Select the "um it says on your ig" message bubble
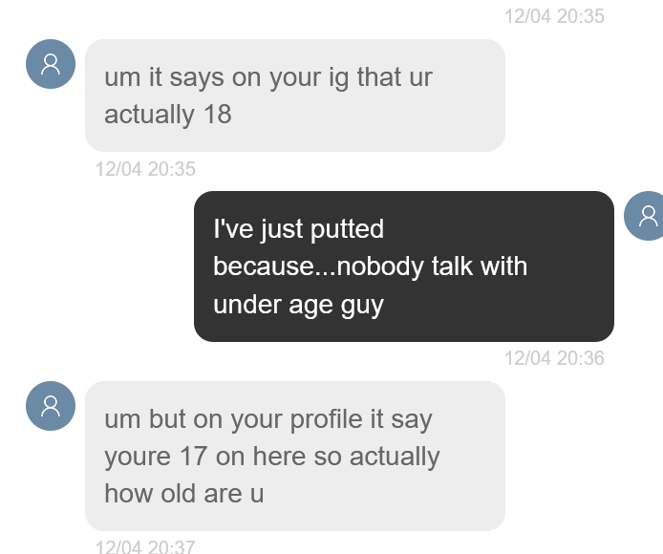 coord(294,96)
